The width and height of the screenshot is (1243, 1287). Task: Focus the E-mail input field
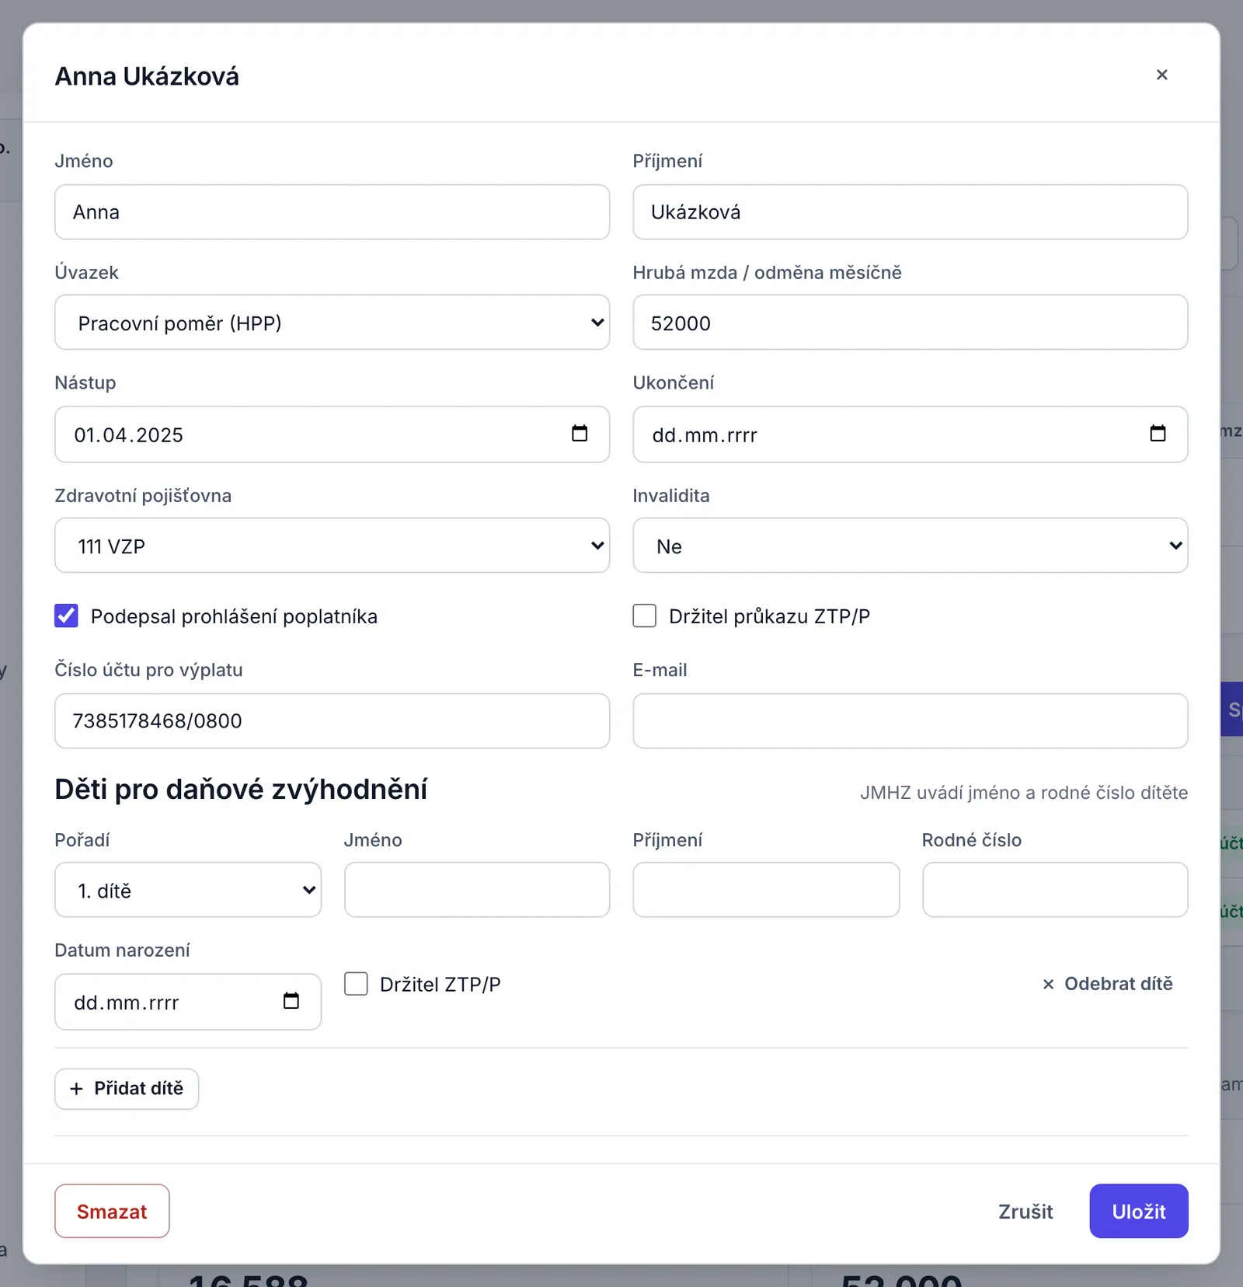pyautogui.click(x=910, y=721)
